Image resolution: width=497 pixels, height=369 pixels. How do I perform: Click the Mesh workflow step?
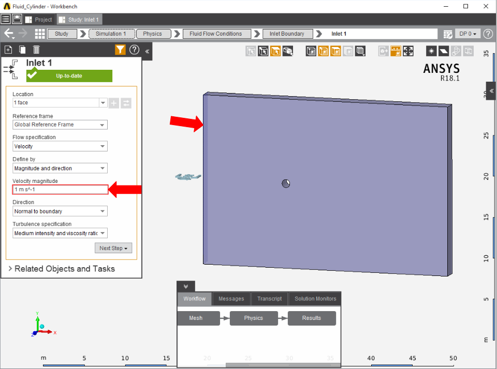(198, 318)
